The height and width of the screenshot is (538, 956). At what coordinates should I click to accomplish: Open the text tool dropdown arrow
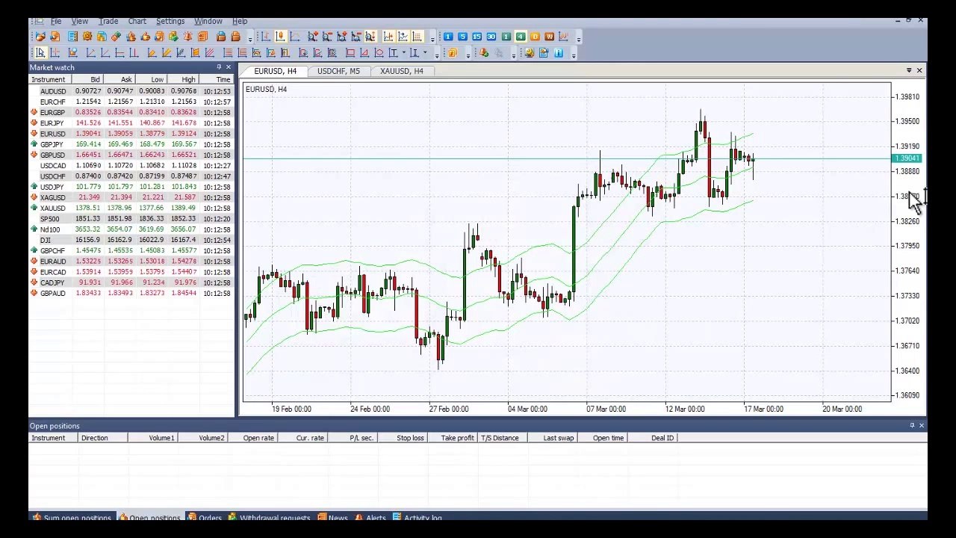tap(404, 52)
